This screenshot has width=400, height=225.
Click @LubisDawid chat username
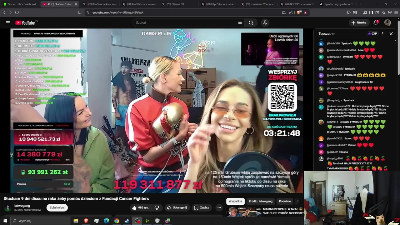[x=335, y=68]
